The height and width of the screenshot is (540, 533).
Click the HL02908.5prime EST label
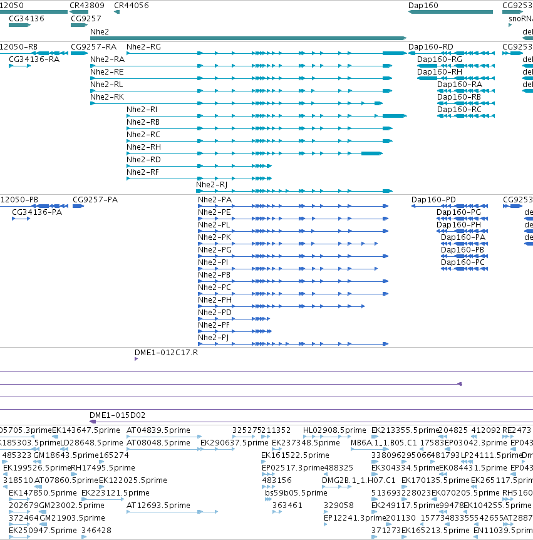(x=334, y=430)
